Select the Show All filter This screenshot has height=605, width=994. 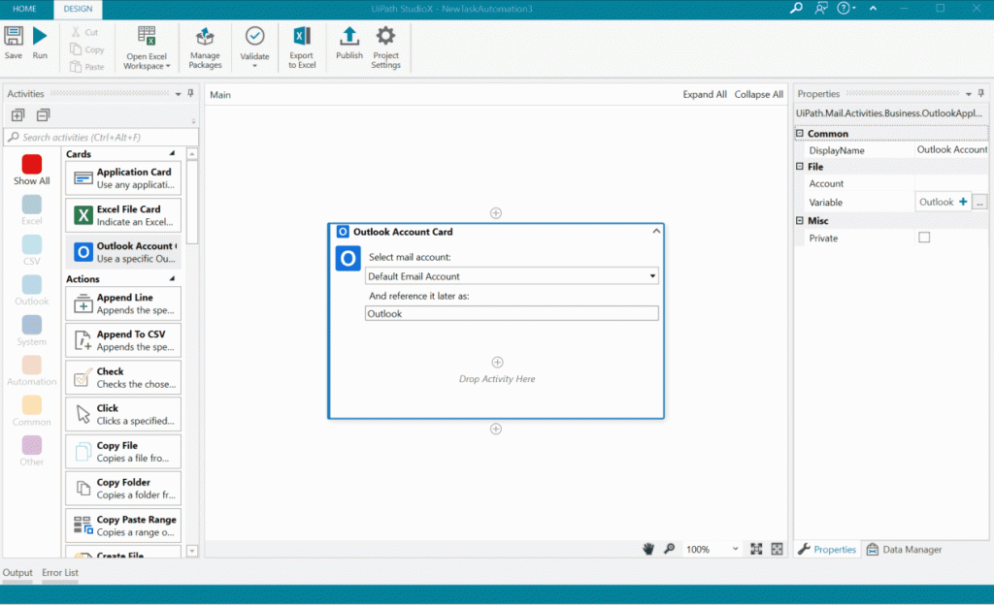click(32, 170)
